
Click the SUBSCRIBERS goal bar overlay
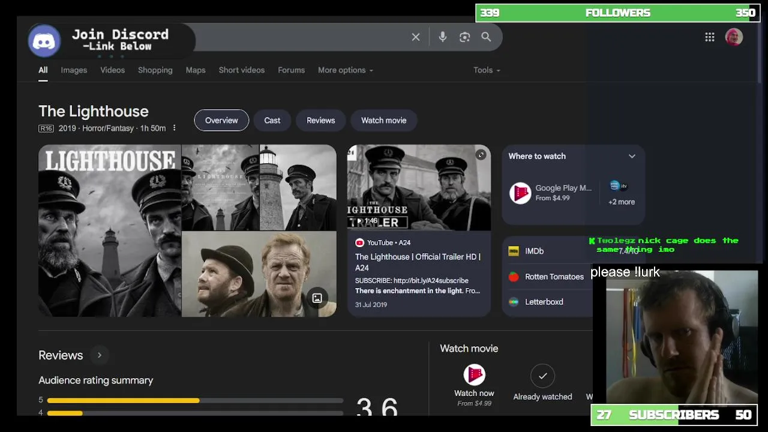click(674, 415)
